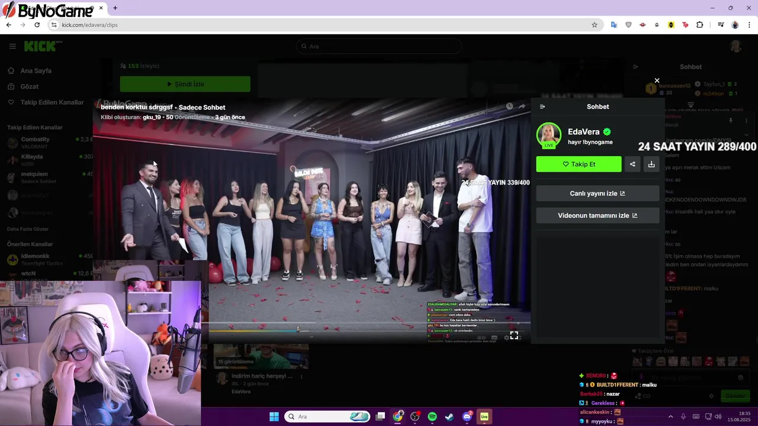Go to Ana Sayfa in sidebar
This screenshot has width=758, height=426.
[x=36, y=70]
